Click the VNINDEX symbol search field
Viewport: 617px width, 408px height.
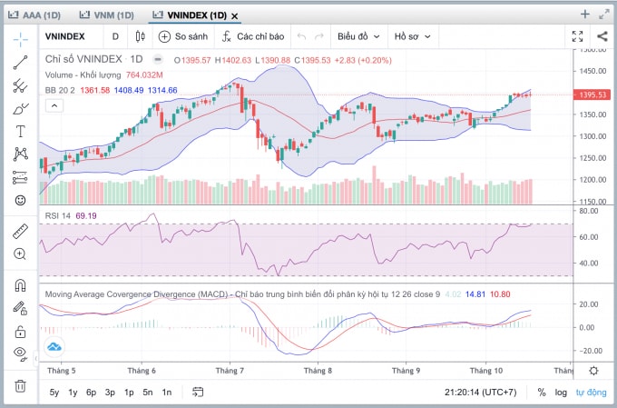pos(65,36)
